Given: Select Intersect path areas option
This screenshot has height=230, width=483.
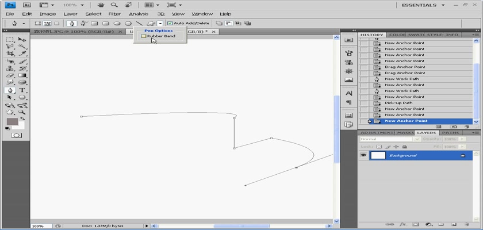Looking at the screenshot, I should (x=239, y=23).
